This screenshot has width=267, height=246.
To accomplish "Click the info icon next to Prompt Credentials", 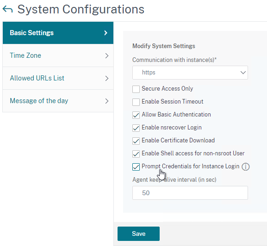I will pos(246,167).
